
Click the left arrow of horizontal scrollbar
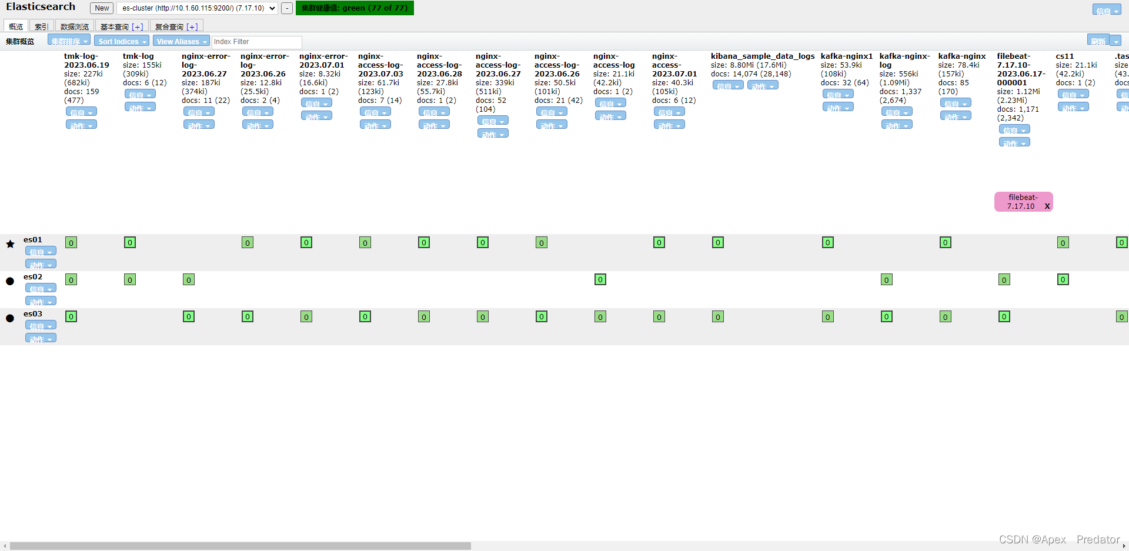[5, 546]
